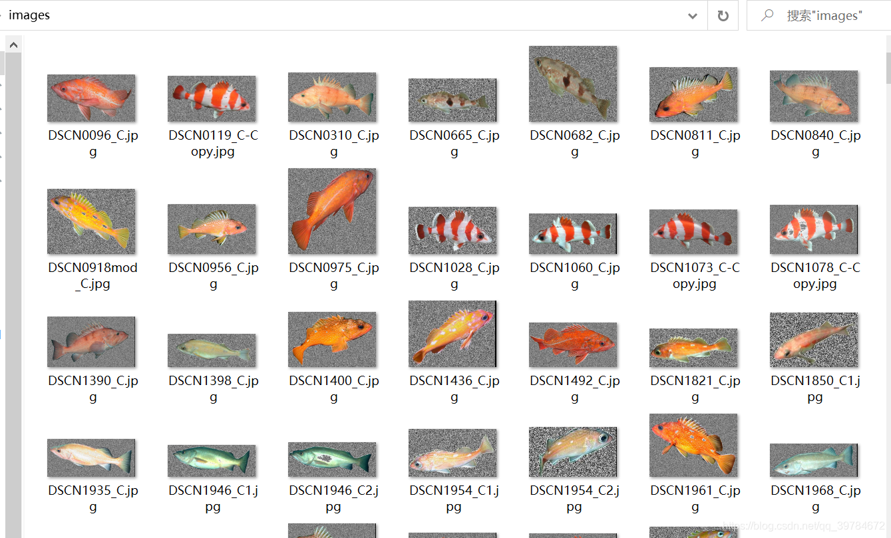Select the DSCN1400_C.jpg thumbnail
The height and width of the screenshot is (538, 891).
pos(332,340)
